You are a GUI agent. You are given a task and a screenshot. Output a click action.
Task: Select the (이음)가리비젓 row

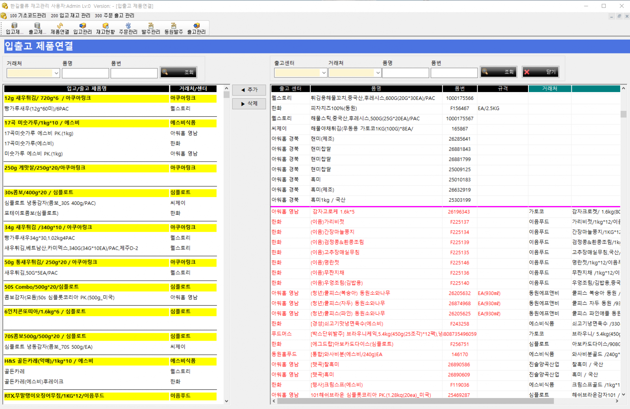click(x=445, y=222)
